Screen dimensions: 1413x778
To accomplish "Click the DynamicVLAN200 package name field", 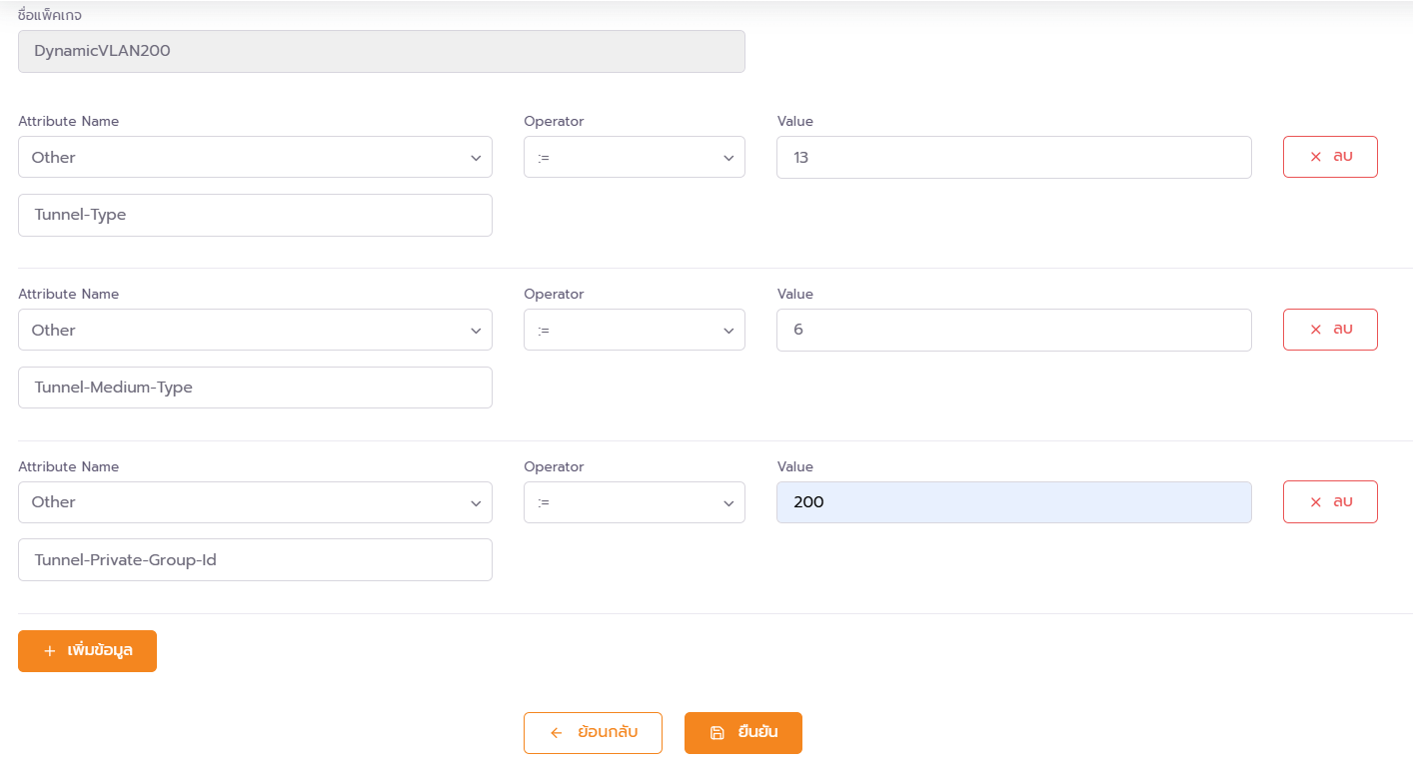I will (381, 51).
